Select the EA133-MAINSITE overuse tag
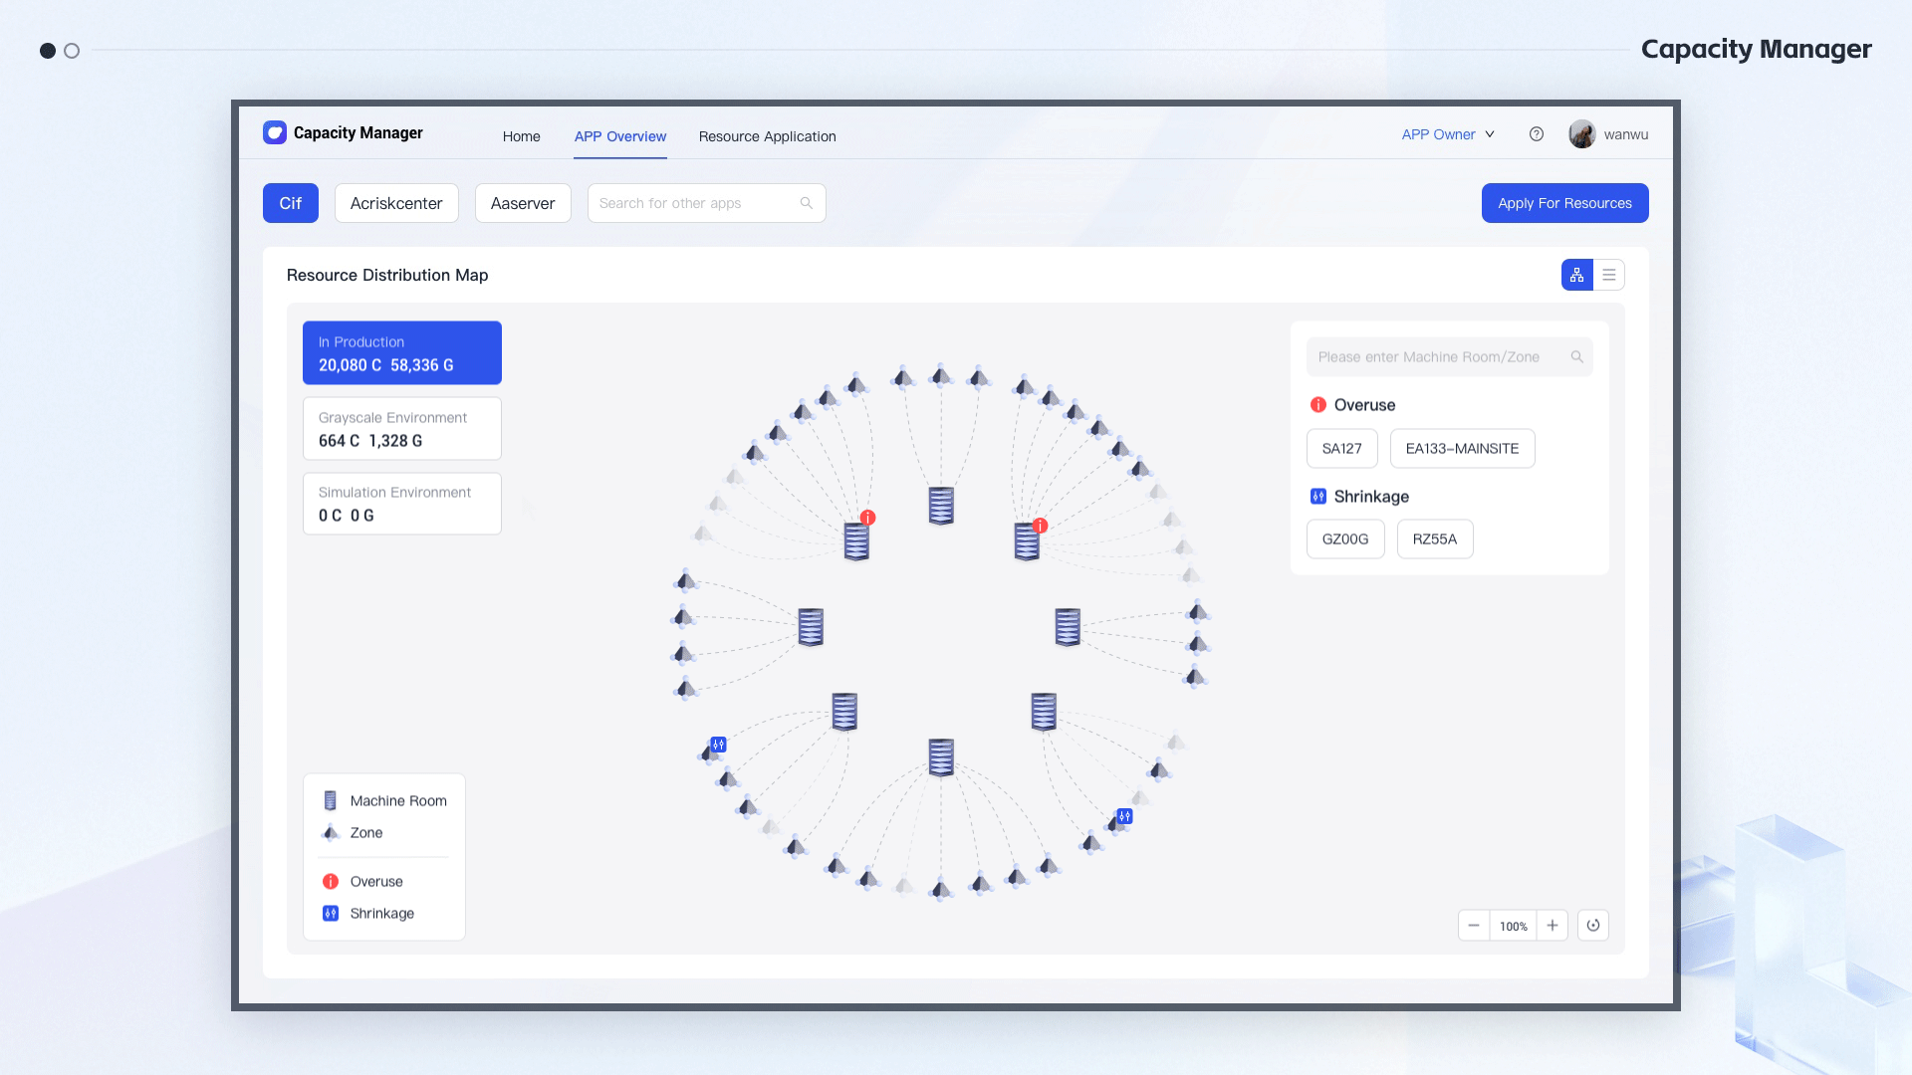This screenshot has height=1075, width=1912. point(1462,449)
